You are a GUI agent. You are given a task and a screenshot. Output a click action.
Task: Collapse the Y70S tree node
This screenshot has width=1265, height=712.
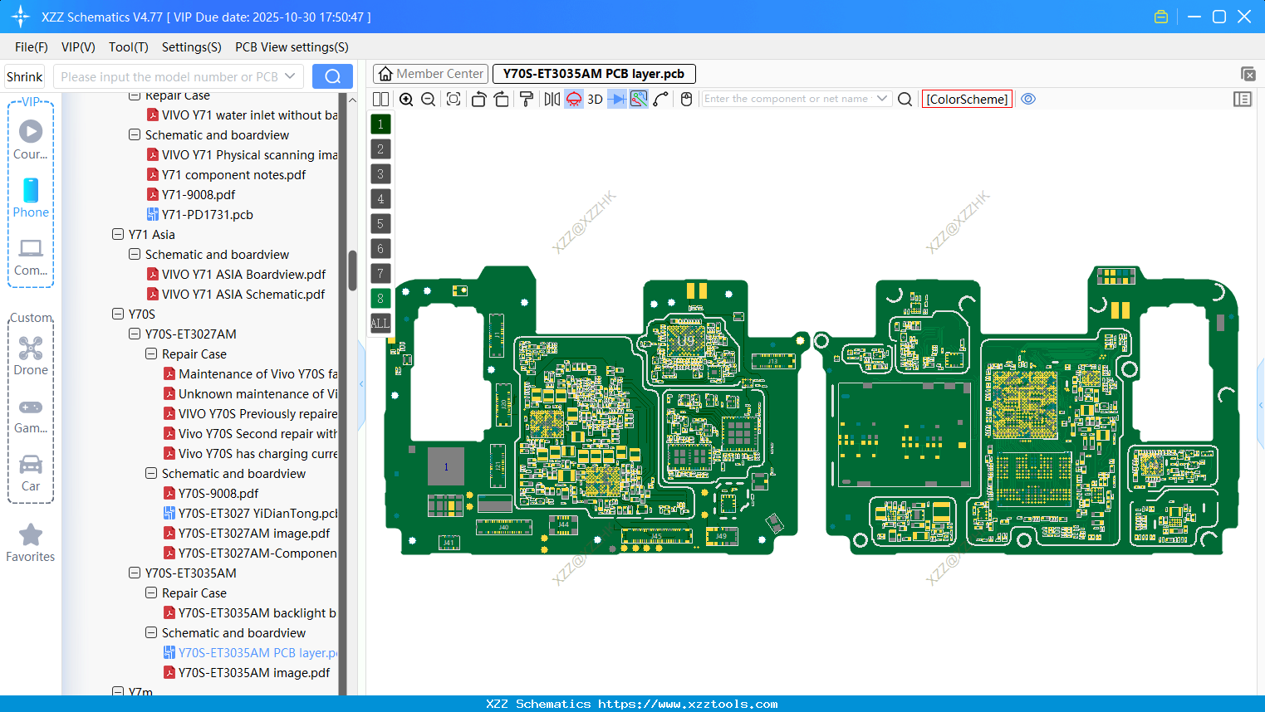[x=118, y=314]
